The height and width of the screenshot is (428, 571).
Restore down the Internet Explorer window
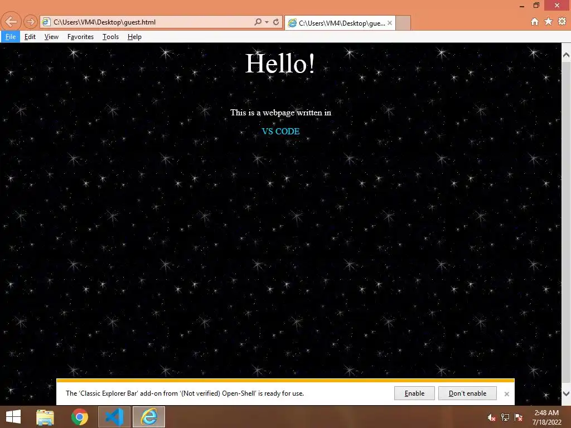pyautogui.click(x=536, y=6)
